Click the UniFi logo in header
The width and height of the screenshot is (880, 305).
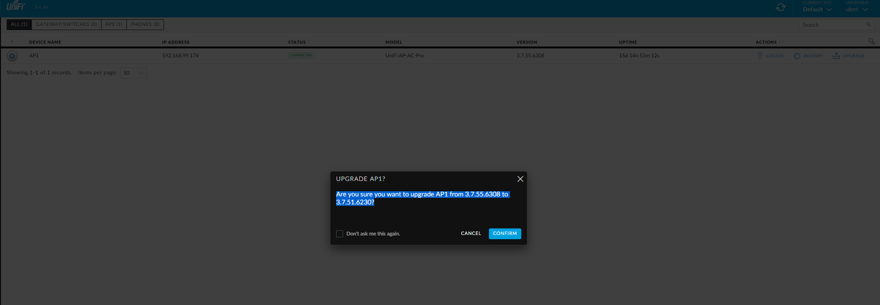pos(16,6)
